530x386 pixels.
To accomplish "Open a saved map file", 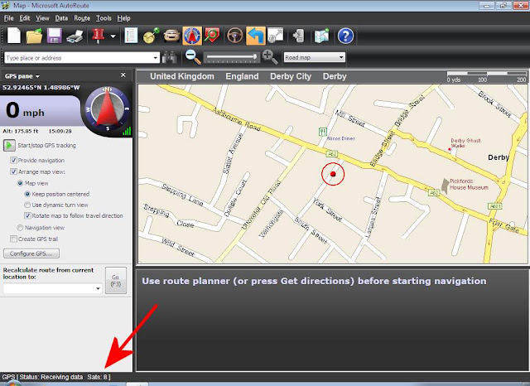I will (x=34, y=36).
